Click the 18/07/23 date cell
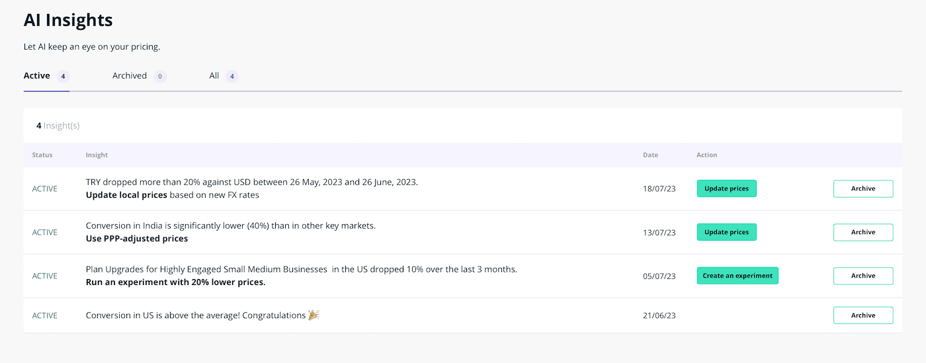 pyautogui.click(x=659, y=189)
